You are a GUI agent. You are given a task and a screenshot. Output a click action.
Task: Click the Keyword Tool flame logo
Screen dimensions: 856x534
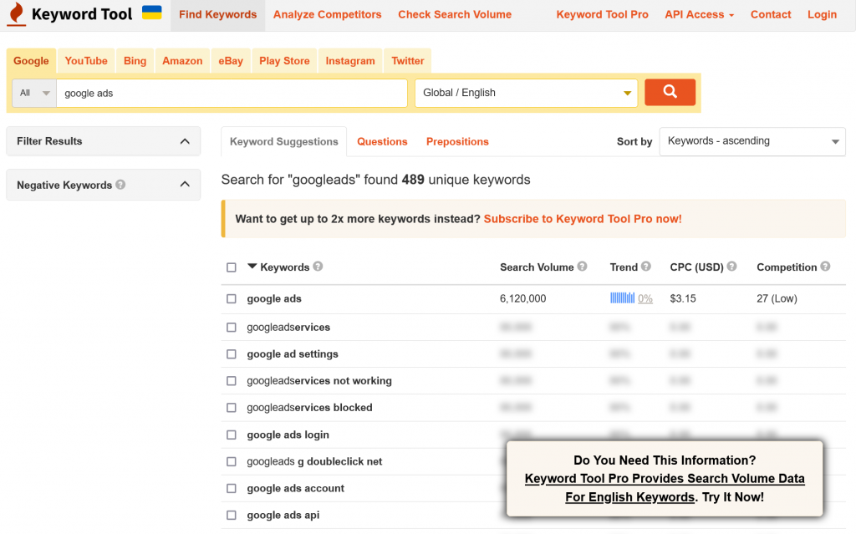coord(17,13)
